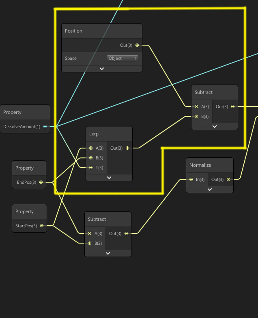
Task: Collapse the Position node using its chevron
Action: (x=102, y=69)
